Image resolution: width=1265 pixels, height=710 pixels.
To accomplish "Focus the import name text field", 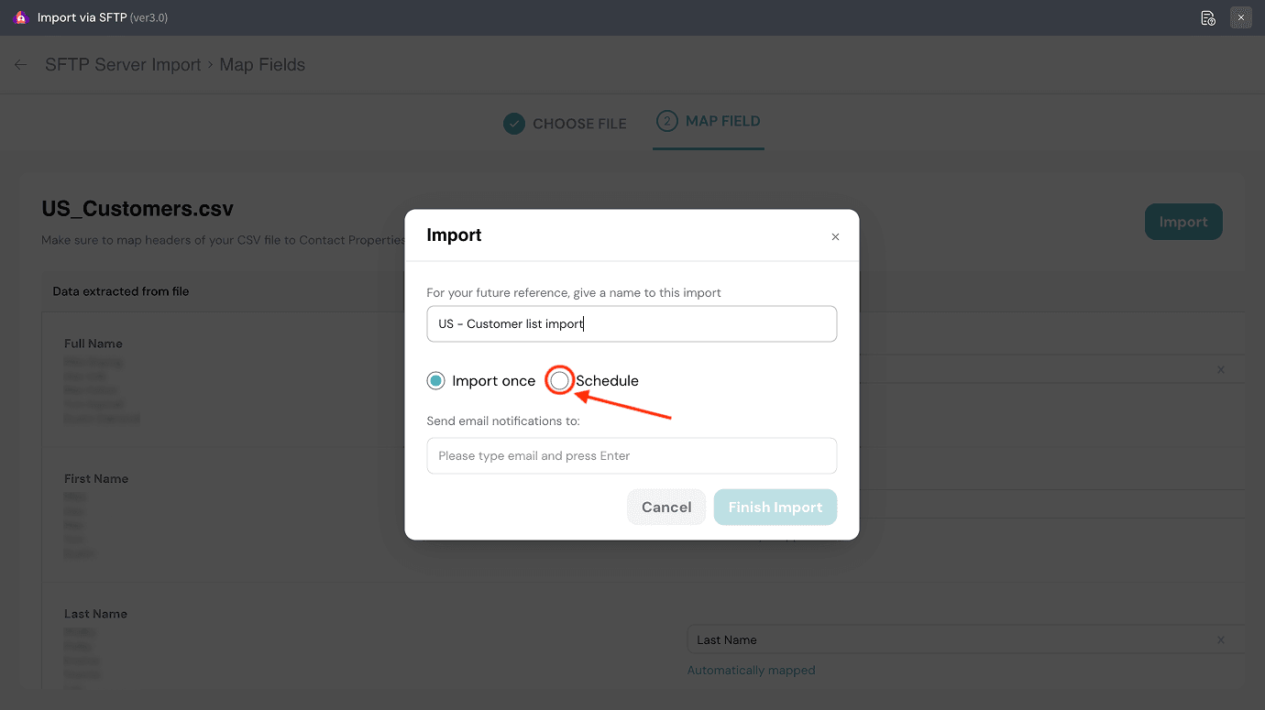I will click(x=632, y=324).
